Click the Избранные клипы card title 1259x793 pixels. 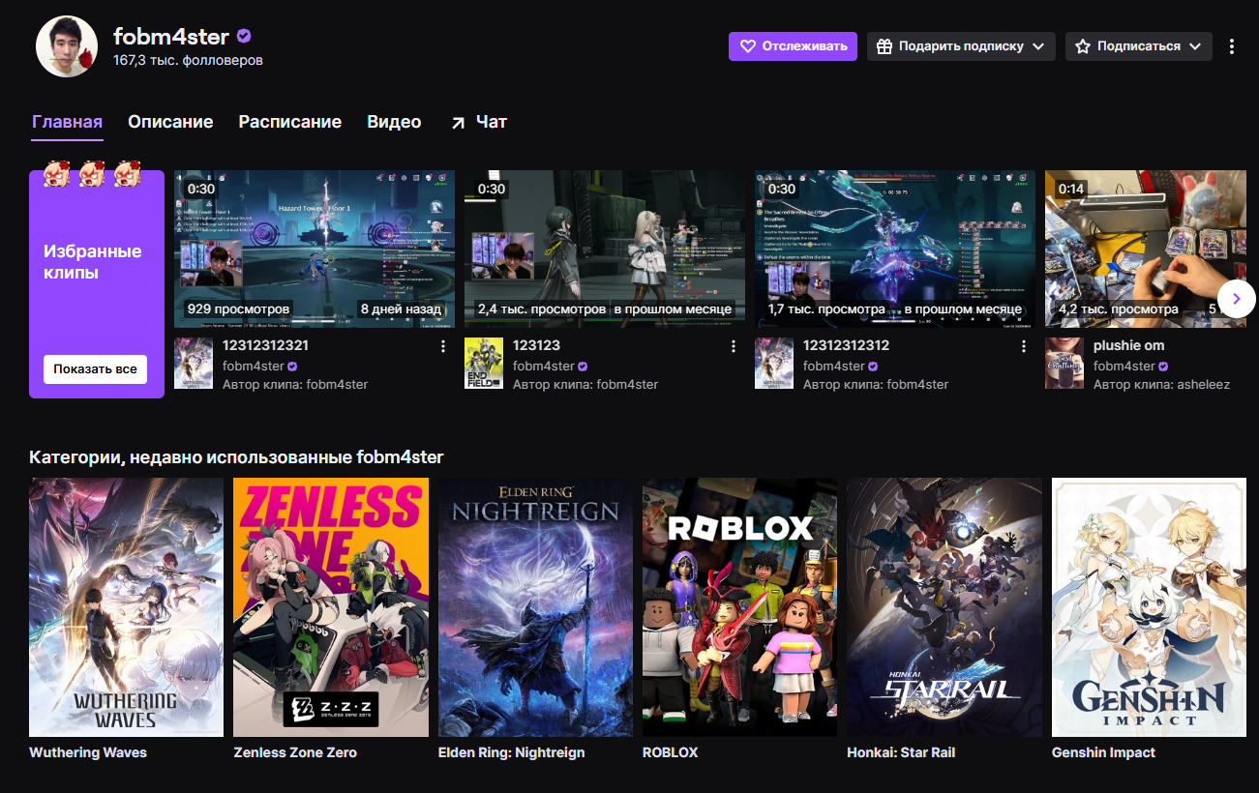point(93,262)
